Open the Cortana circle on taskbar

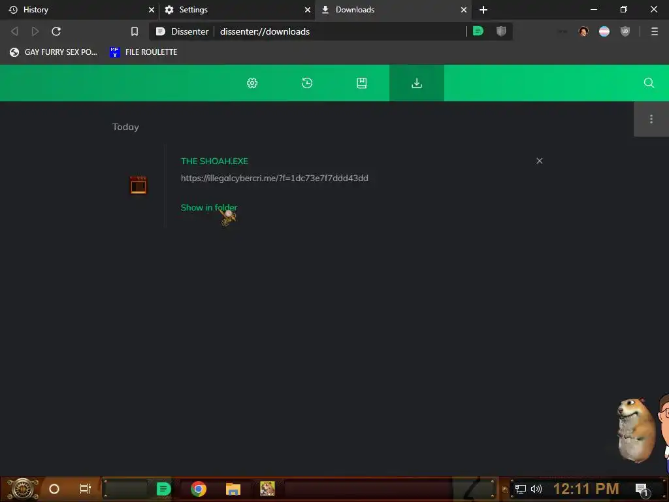coord(54,489)
